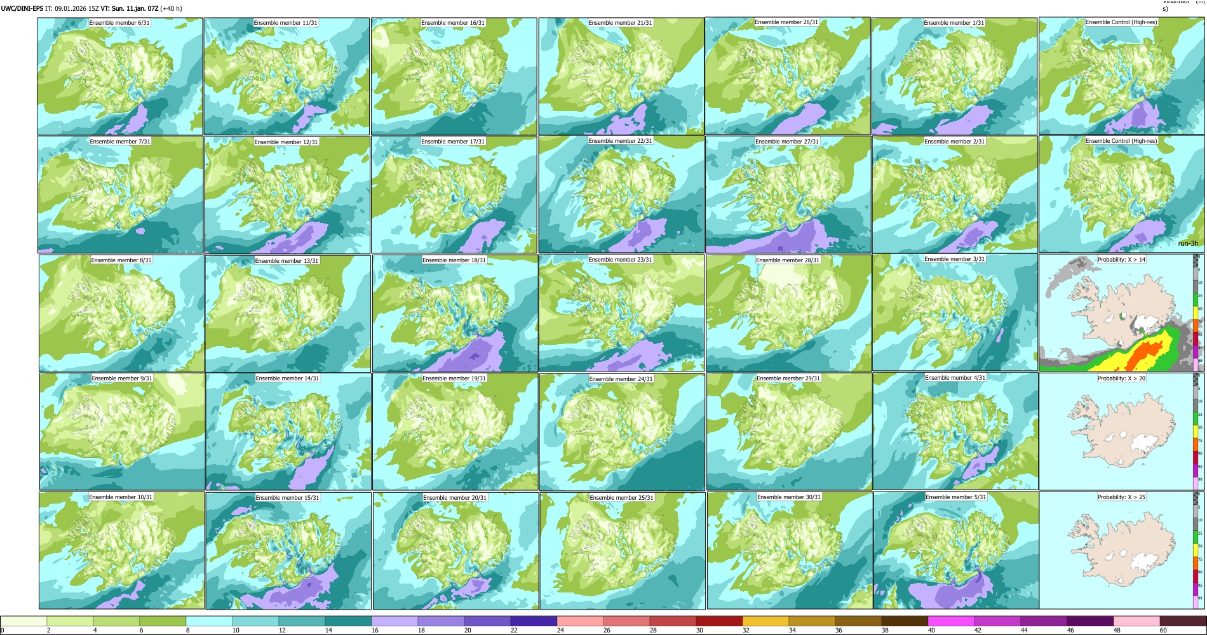Open the Ensemble member 21/31 map panel
The image size is (1207, 635).
click(x=621, y=76)
